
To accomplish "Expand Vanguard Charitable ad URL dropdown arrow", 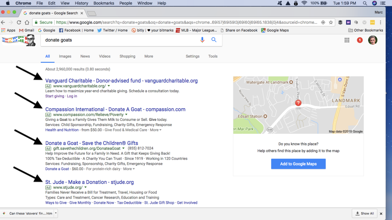I will pyautogui.click(x=109, y=86).
